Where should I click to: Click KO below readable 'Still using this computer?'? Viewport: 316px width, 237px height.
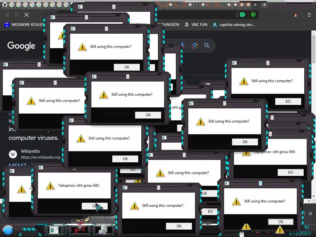(288, 101)
